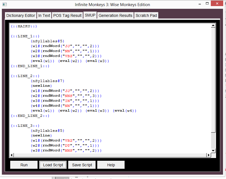
Task: Open the Help dialog
Action: coord(111,165)
